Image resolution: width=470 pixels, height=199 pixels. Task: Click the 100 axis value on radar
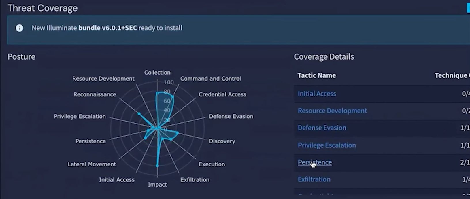[x=169, y=82]
